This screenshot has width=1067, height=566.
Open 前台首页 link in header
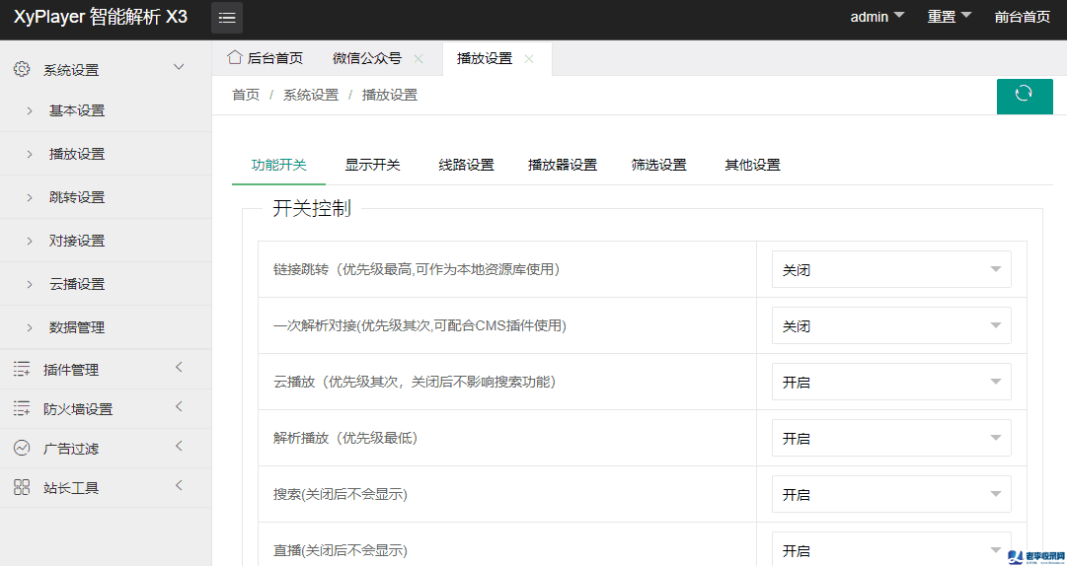point(1022,17)
